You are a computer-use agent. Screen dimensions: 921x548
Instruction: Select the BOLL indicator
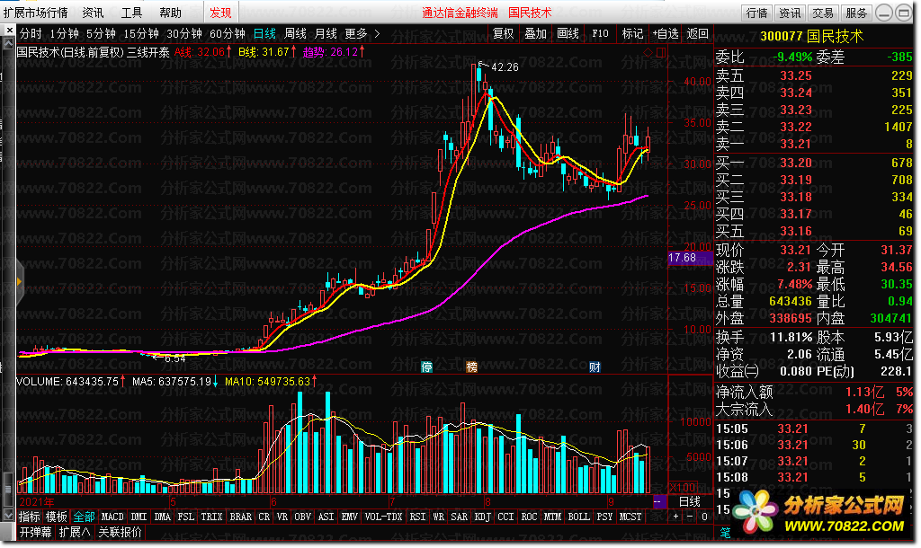[578, 517]
